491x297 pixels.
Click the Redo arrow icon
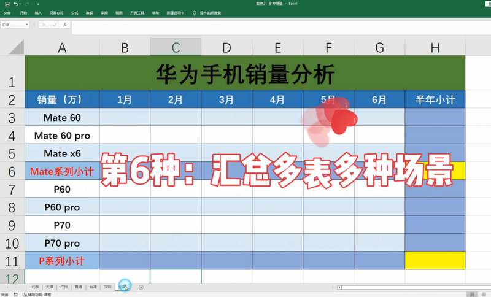pyautogui.click(x=27, y=4)
